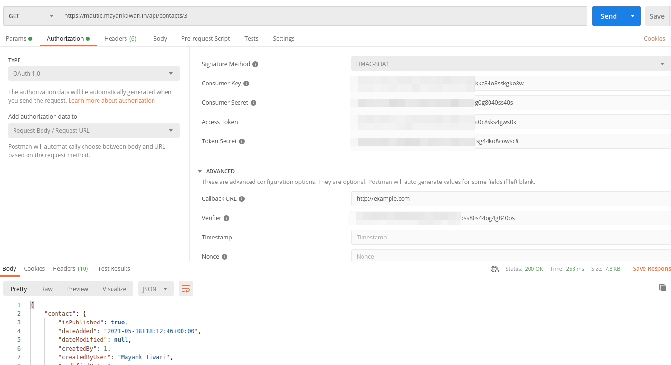This screenshot has height=365, width=671.
Task: Open the request Headers (6) tab
Action: (x=120, y=39)
